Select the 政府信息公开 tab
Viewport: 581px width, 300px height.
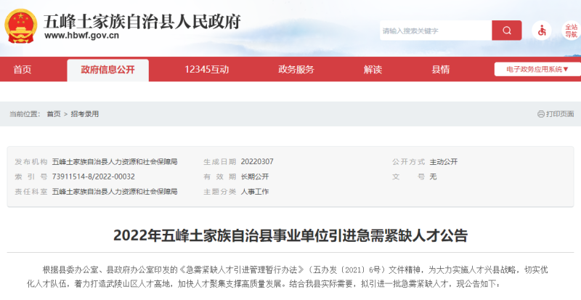click(x=107, y=70)
